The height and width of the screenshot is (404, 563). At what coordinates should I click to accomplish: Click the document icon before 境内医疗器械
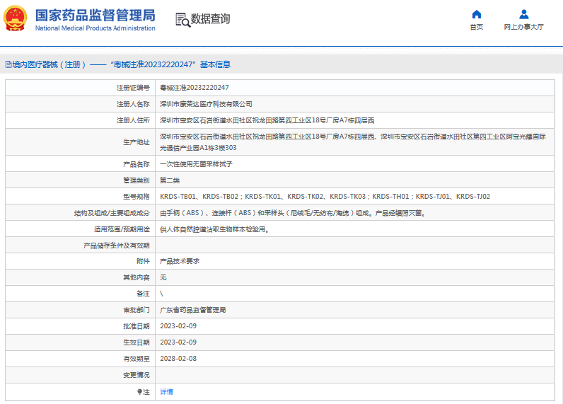pyautogui.click(x=8, y=64)
